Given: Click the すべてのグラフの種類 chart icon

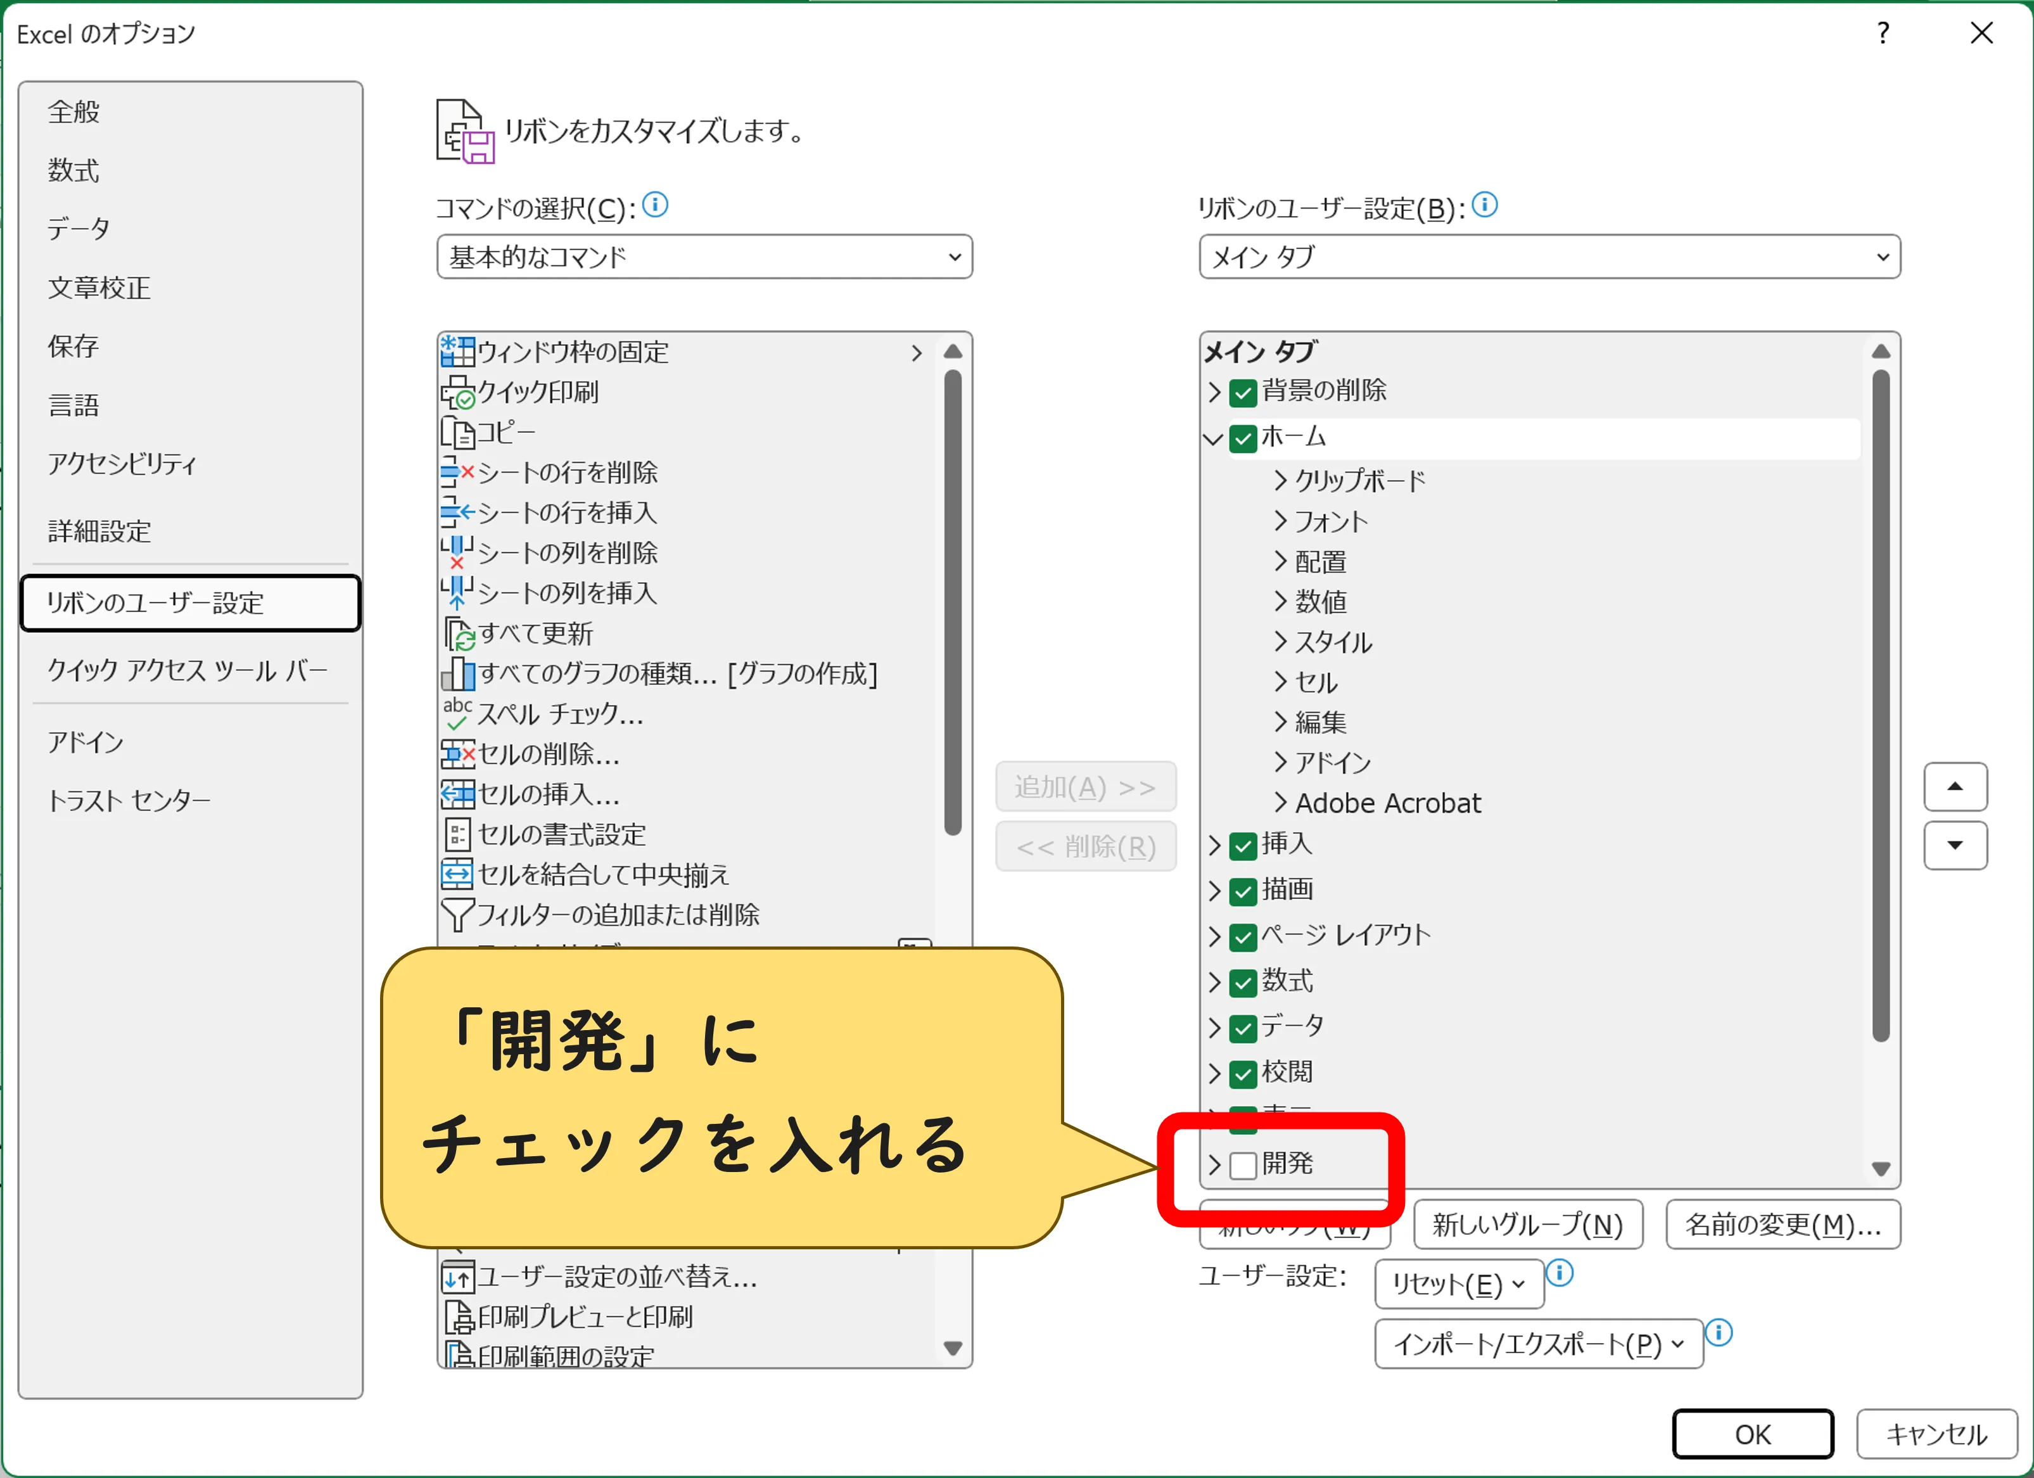Looking at the screenshot, I should [459, 673].
